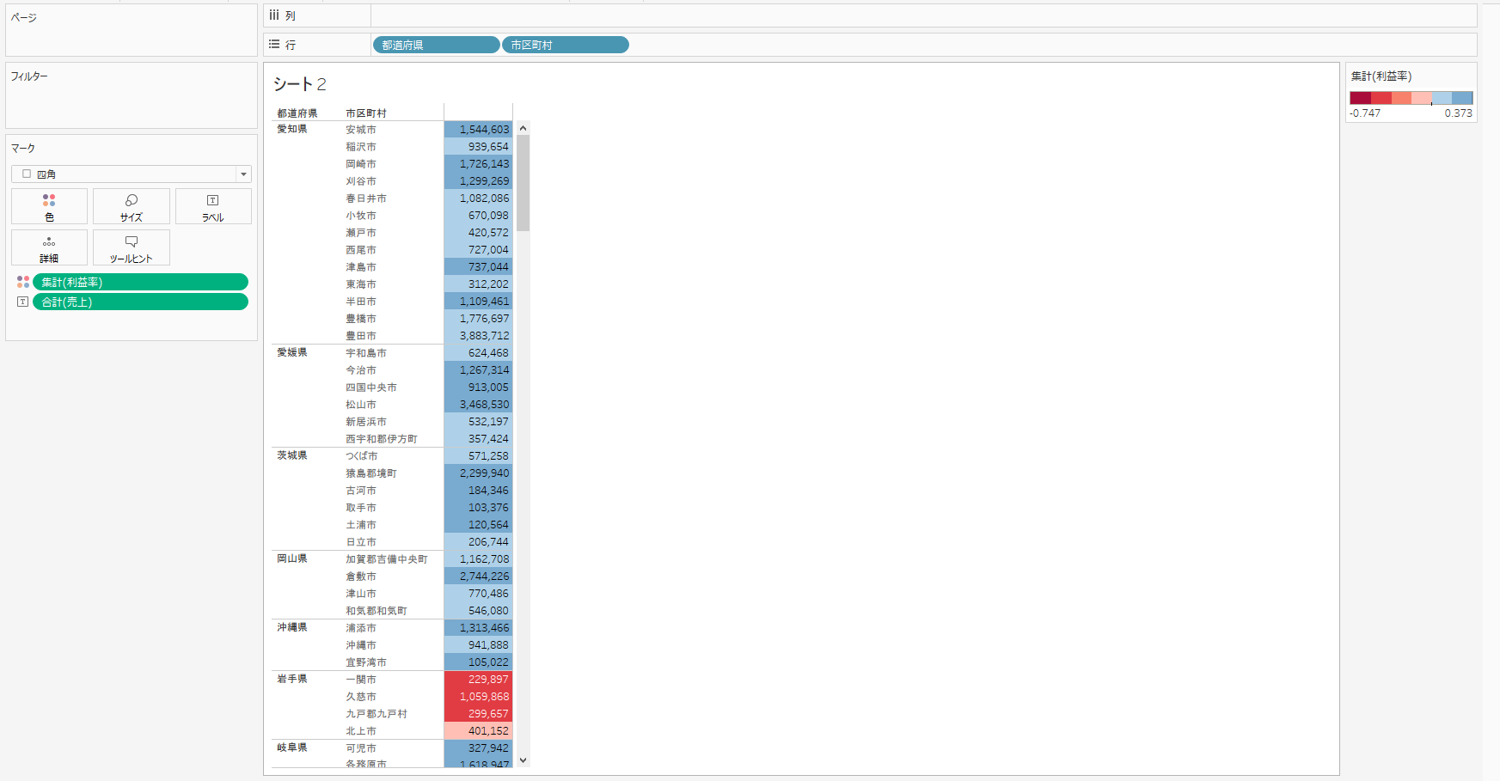Click the table scrollbar down arrow

coord(523,760)
